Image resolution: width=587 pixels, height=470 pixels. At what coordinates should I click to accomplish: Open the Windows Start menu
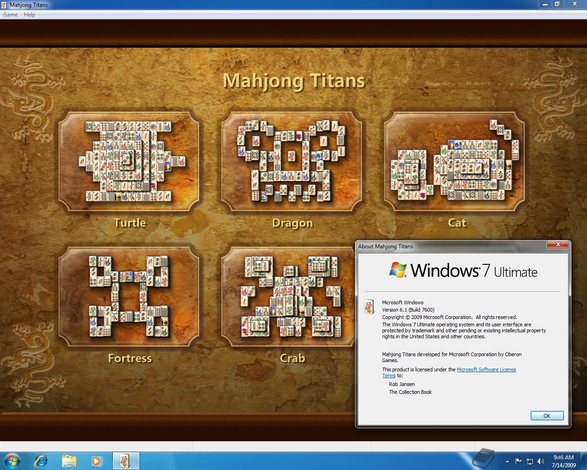click(12, 460)
